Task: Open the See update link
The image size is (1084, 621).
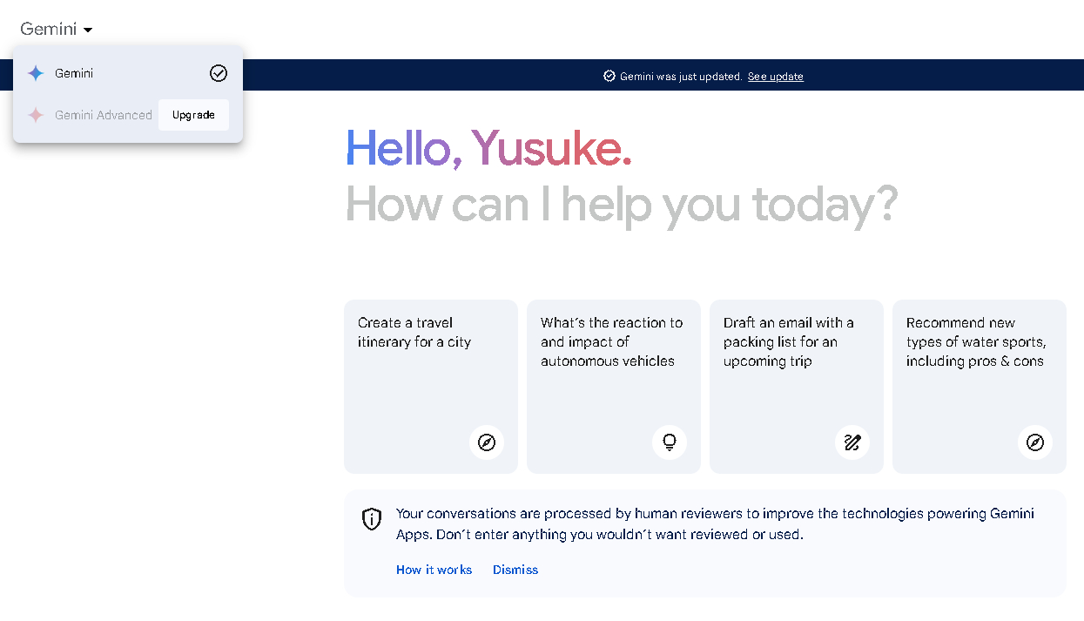Action: 775,77
